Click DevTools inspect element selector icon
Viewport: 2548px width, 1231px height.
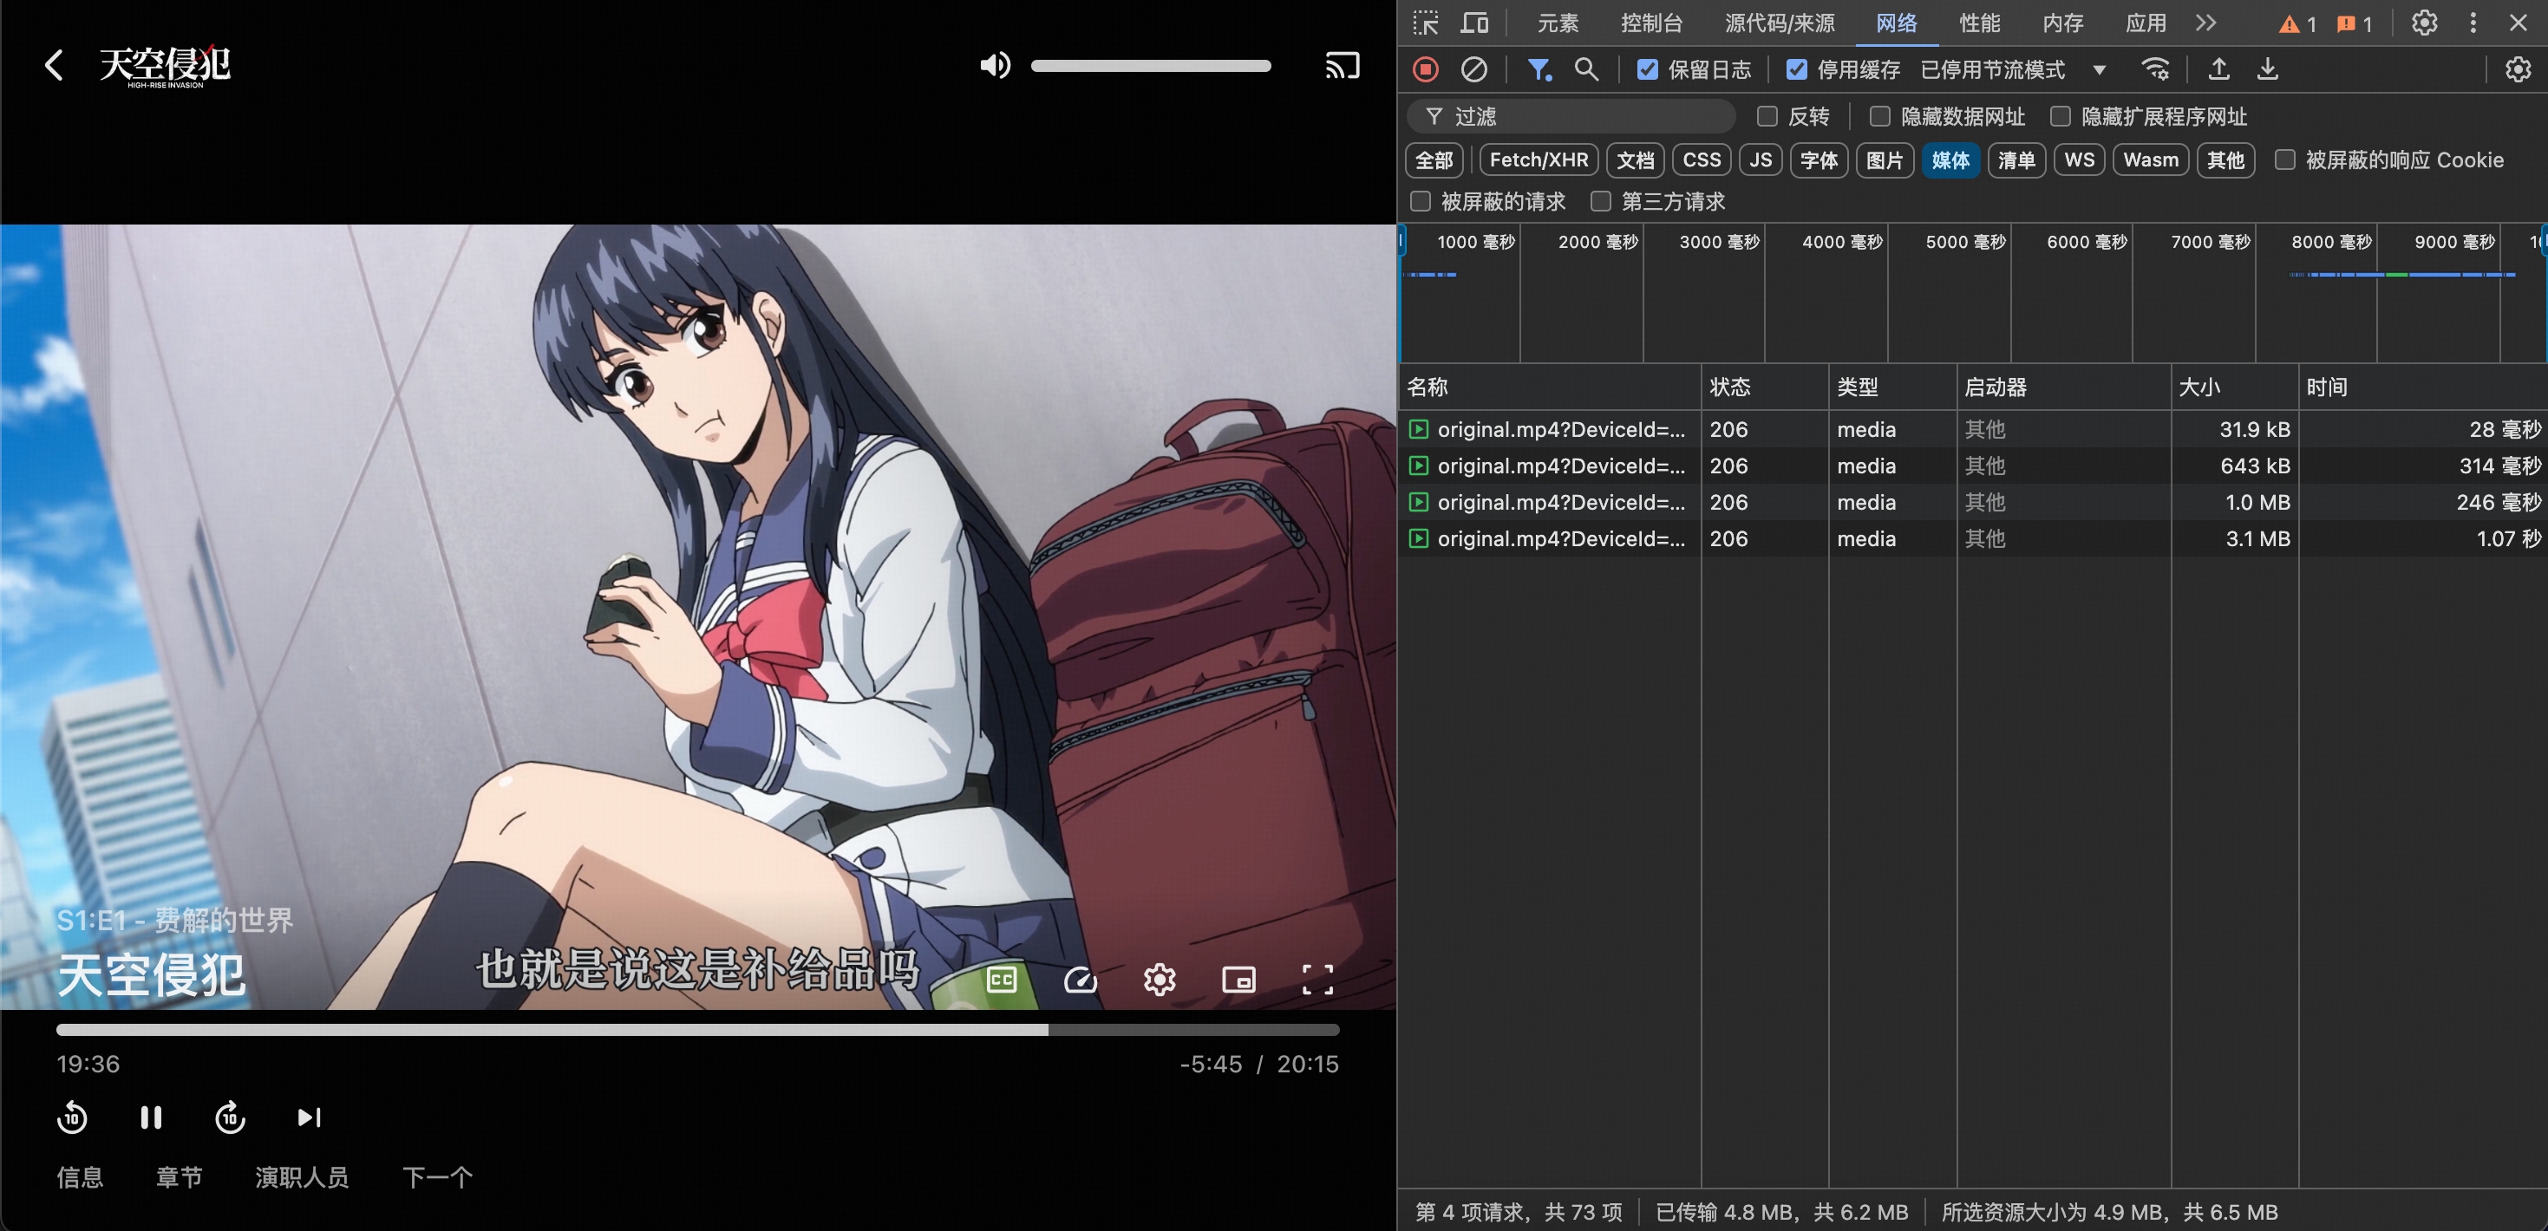pos(1426,23)
